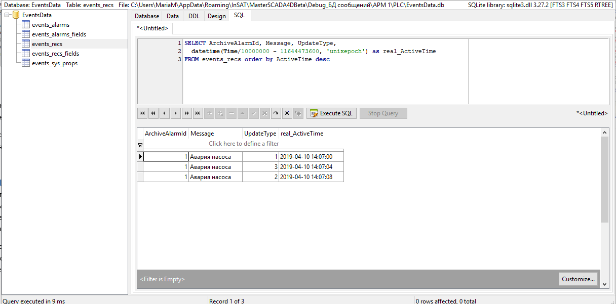This screenshot has width=616, height=304.
Task: Click the fast-forward records icon
Action: (x=186, y=113)
